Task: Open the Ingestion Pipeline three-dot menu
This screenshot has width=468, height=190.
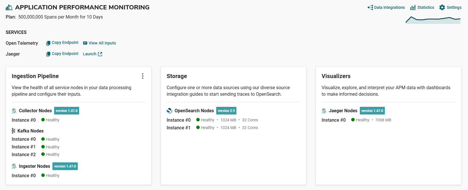Action: point(143,76)
